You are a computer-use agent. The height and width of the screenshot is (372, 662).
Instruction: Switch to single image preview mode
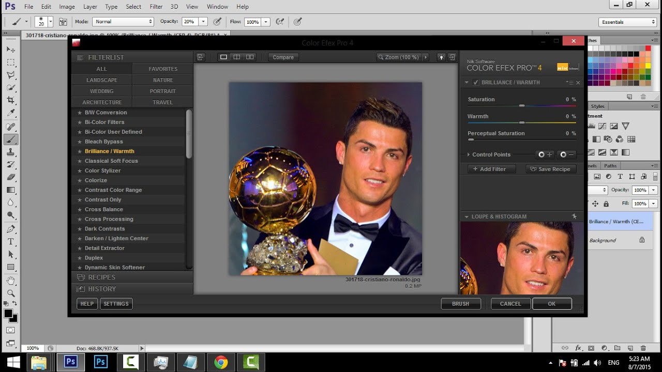(x=223, y=57)
